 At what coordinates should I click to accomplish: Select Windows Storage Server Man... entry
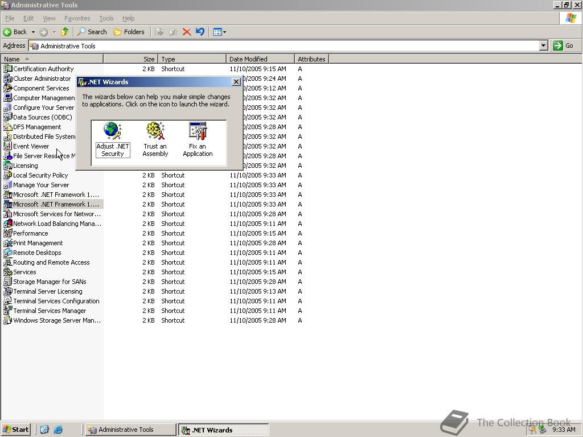coord(52,320)
